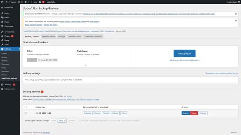Open UpdraftPlus.Com link
The width and height of the screenshot is (241, 135).
pyautogui.click(x=30, y=31)
